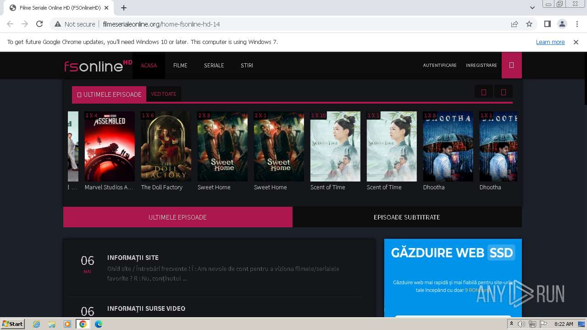Viewport: 587px width, 330px height.
Task: Open INFORMAȚII SURSE VIDEO article title
Action: coord(146,308)
